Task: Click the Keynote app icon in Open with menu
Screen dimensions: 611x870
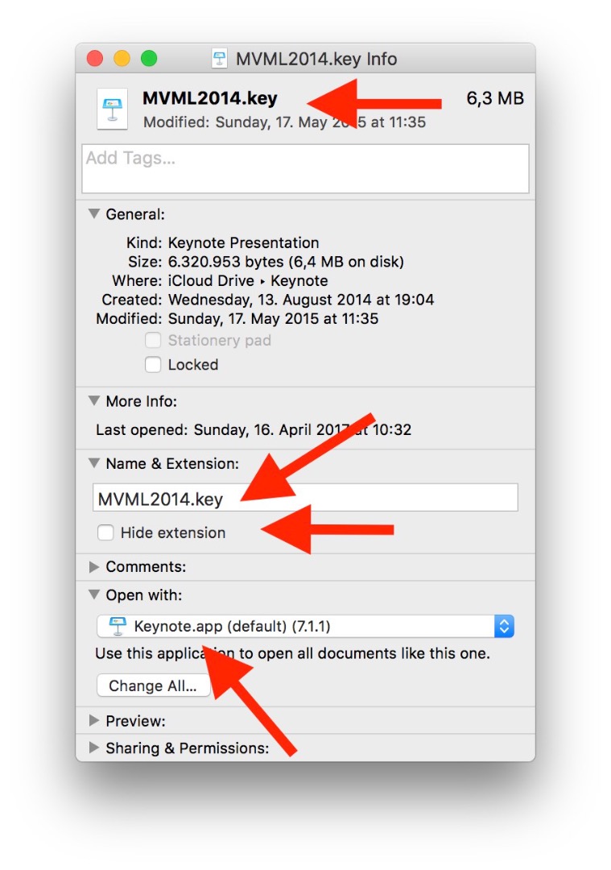Action: pos(118,626)
